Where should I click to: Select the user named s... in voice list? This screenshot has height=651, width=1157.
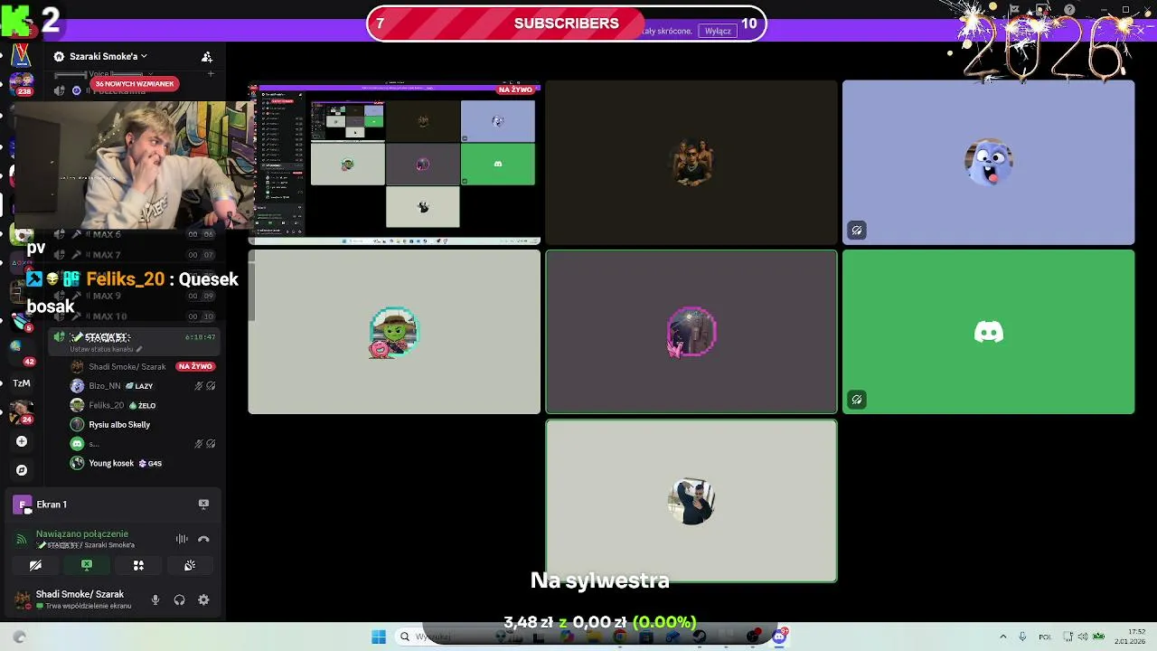click(x=94, y=444)
